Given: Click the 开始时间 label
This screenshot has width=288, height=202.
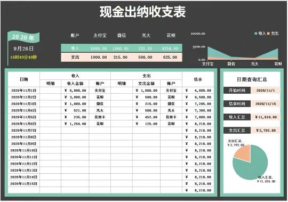Looking at the screenshot, I should [x=237, y=90].
